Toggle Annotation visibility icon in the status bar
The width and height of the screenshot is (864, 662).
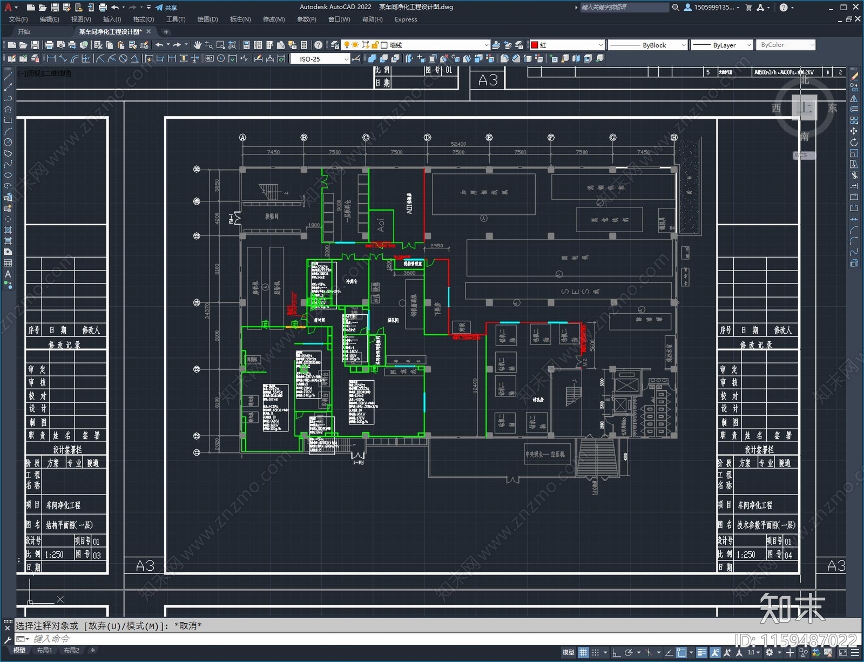point(715,653)
